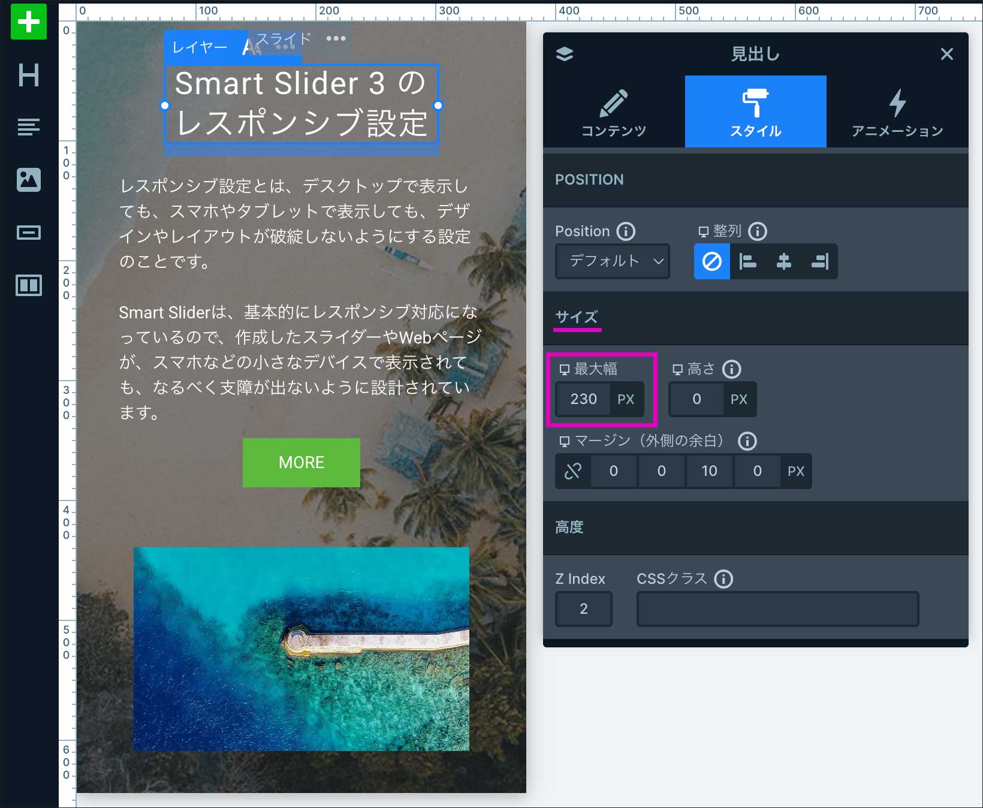Choose center alignment option
983x808 pixels.
click(x=783, y=261)
